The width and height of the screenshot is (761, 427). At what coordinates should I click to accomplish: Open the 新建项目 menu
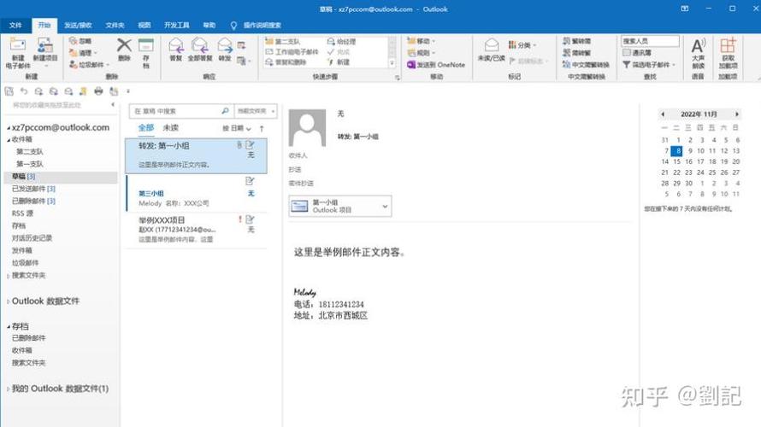click(45, 50)
